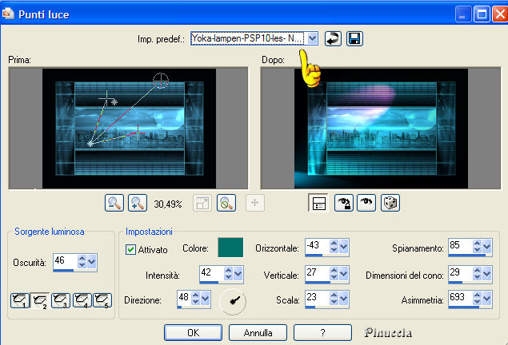Screen dimensions: 508x345
Task: Open the Scala slider dropdown arrow
Action: [x=343, y=299]
